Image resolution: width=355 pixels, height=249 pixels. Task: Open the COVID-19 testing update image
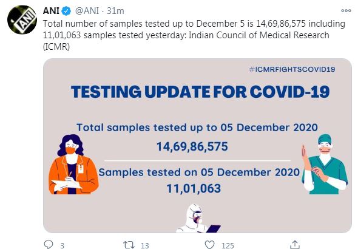coord(197,146)
